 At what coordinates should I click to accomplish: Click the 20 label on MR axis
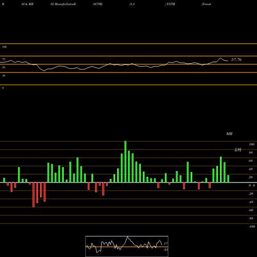click(250, 177)
